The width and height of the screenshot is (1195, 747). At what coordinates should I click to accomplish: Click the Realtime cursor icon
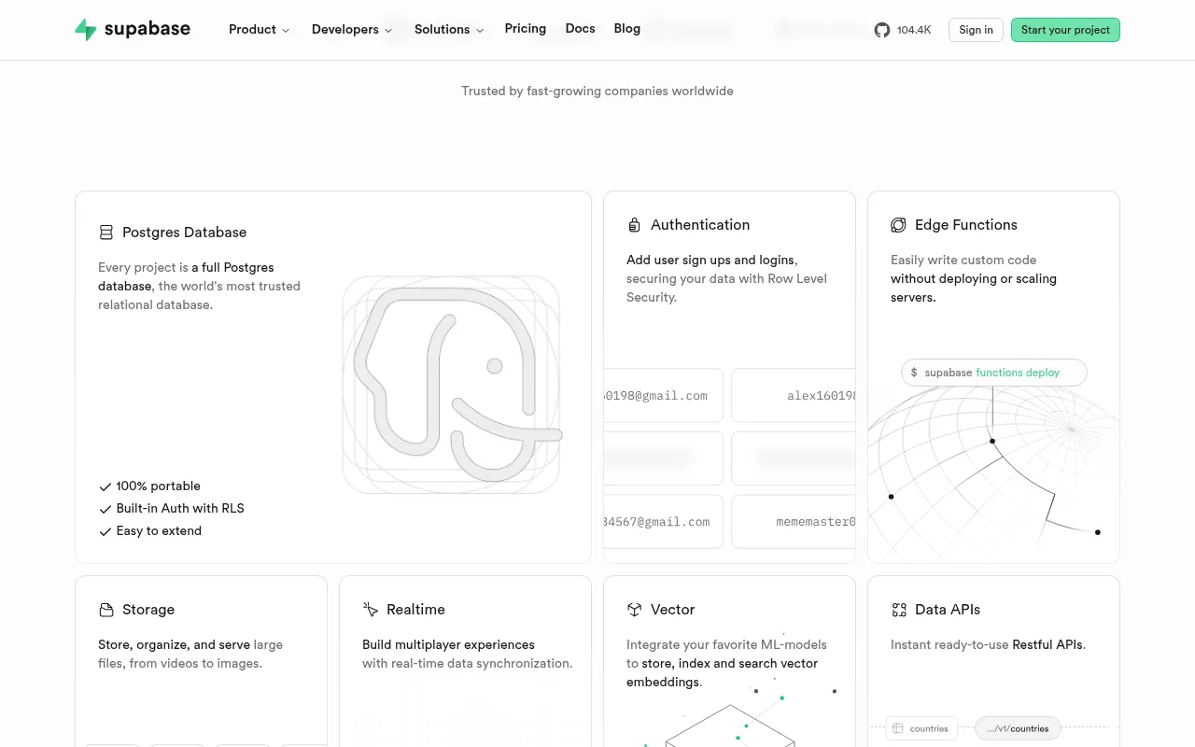coord(370,610)
